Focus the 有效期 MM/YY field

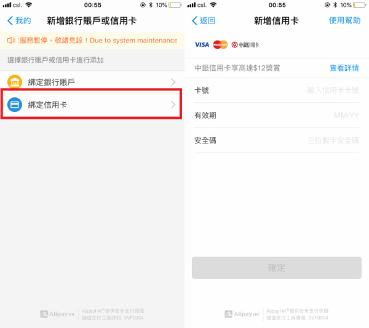(277, 115)
